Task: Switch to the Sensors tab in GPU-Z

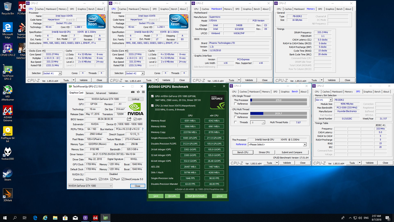Action: [x=89, y=92]
